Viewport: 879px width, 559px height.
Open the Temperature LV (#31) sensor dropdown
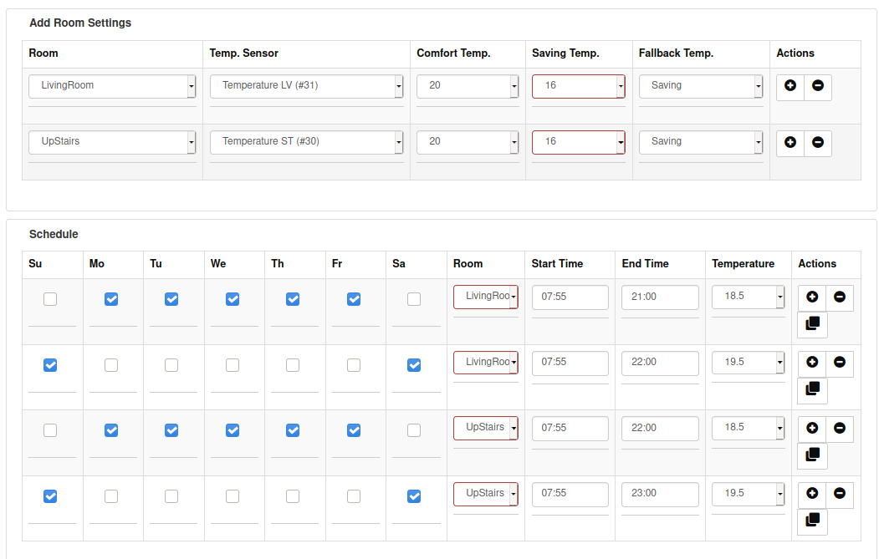[306, 86]
